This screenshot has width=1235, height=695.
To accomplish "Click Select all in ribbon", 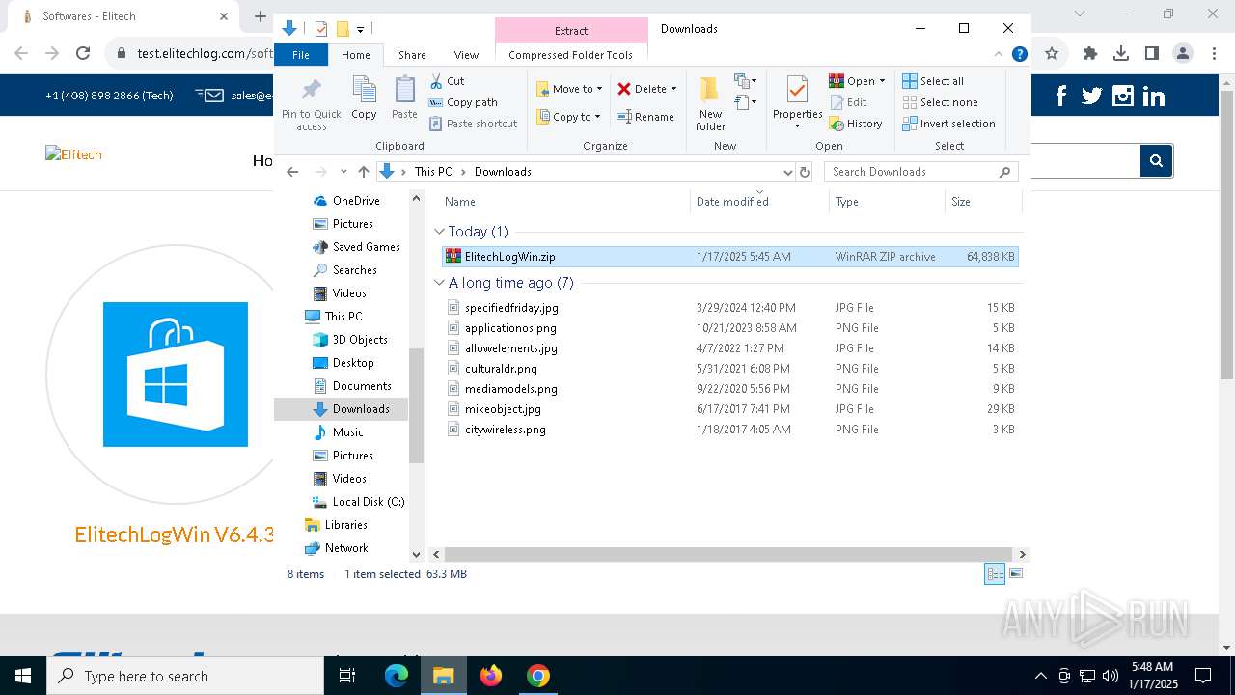I will 933,81.
